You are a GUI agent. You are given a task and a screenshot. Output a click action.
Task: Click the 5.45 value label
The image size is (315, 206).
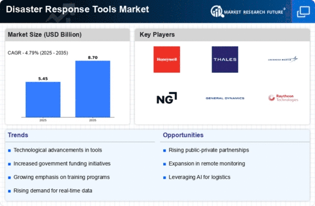click(x=43, y=79)
